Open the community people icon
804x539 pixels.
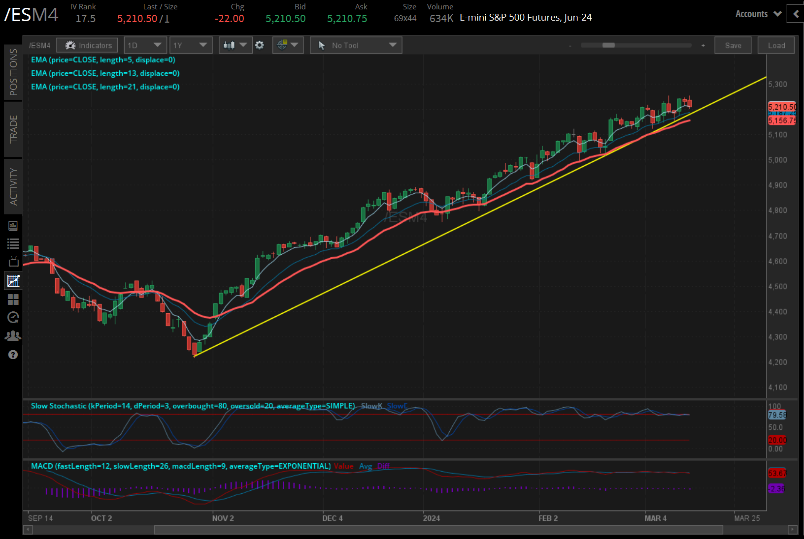pos(13,336)
